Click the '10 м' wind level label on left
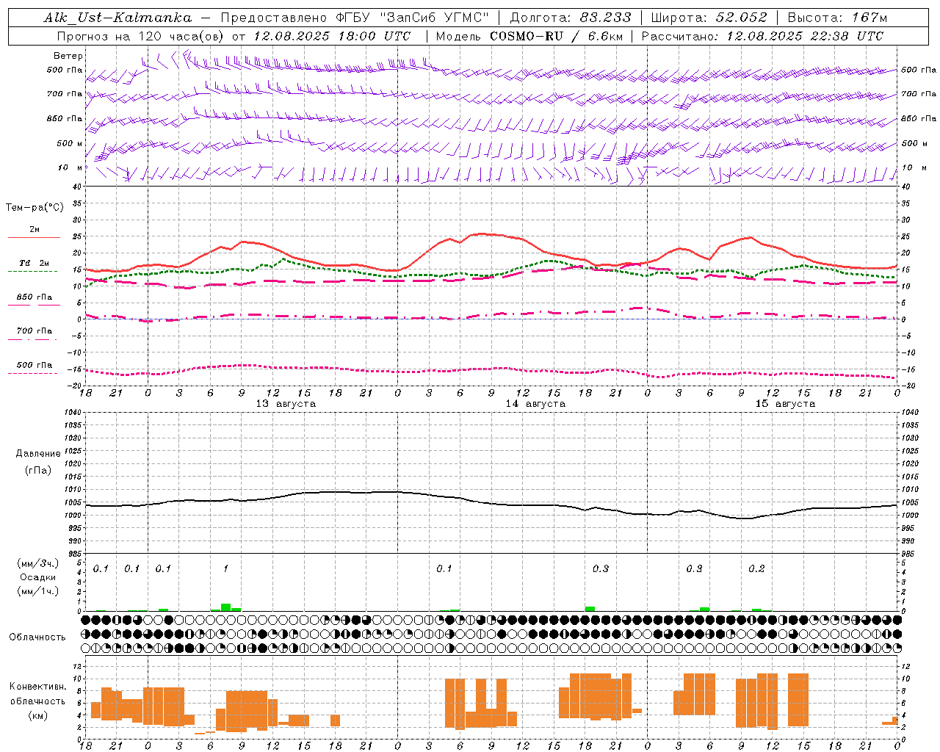This screenshot has width=940, height=752. 70,167
